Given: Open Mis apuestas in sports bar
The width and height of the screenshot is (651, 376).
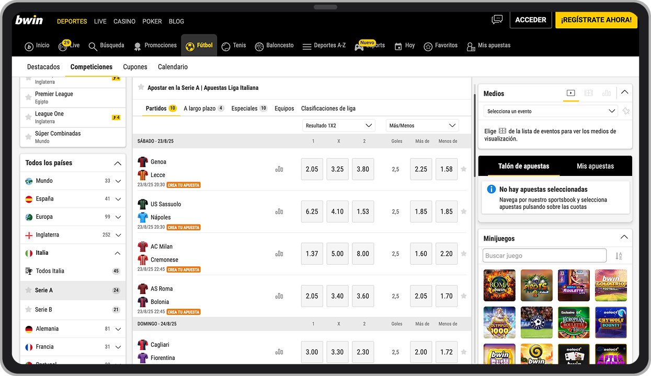Looking at the screenshot, I should click(488, 46).
